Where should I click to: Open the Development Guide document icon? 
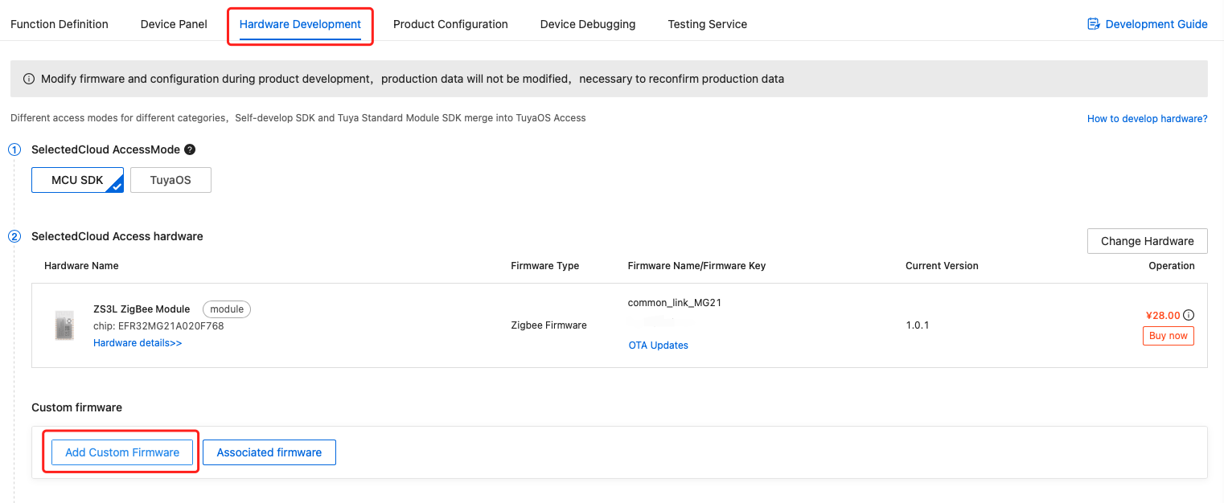[1094, 24]
